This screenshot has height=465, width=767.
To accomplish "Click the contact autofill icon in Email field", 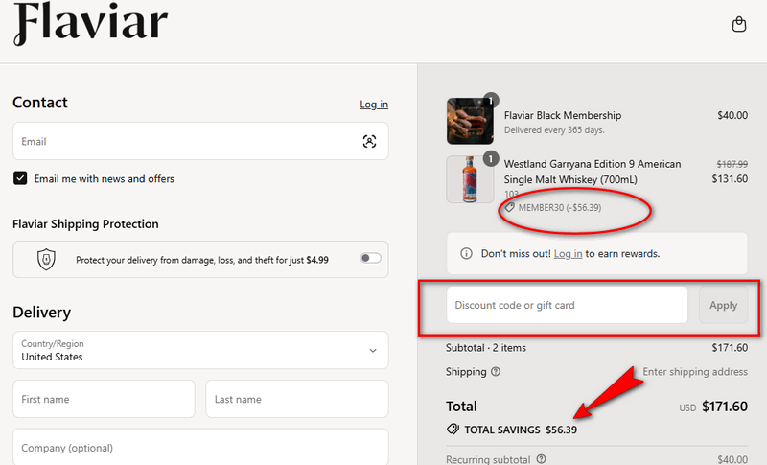I will 369,141.
